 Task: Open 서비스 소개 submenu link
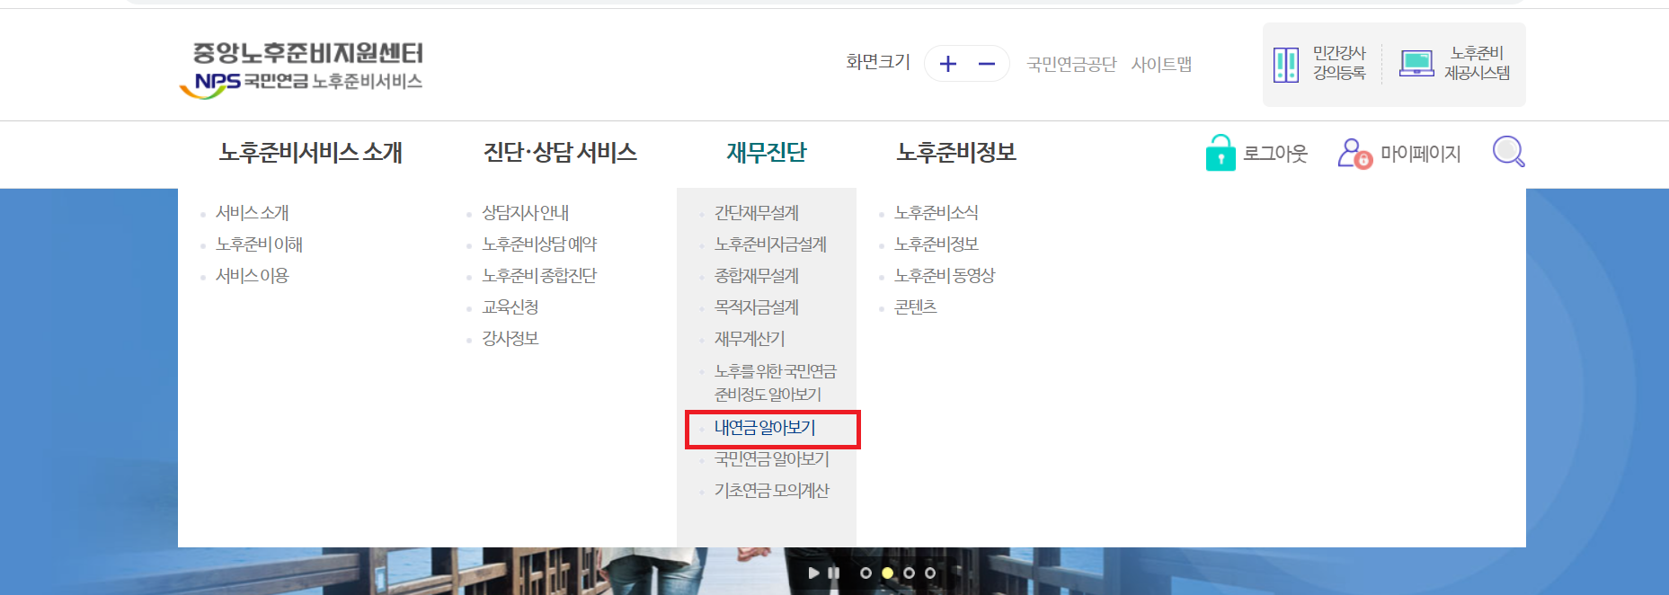253,213
